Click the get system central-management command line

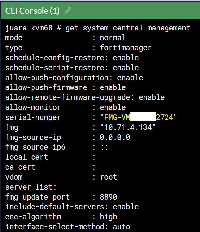128,28
